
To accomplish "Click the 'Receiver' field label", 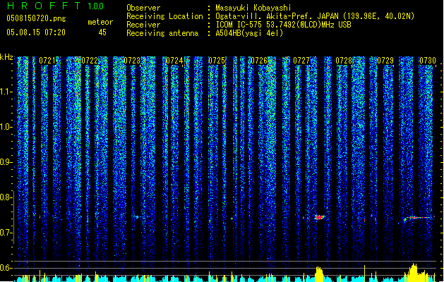I will [143, 25].
